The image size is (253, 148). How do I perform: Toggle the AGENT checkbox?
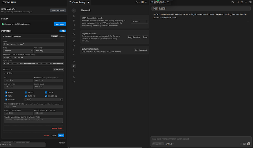coord(6,93)
